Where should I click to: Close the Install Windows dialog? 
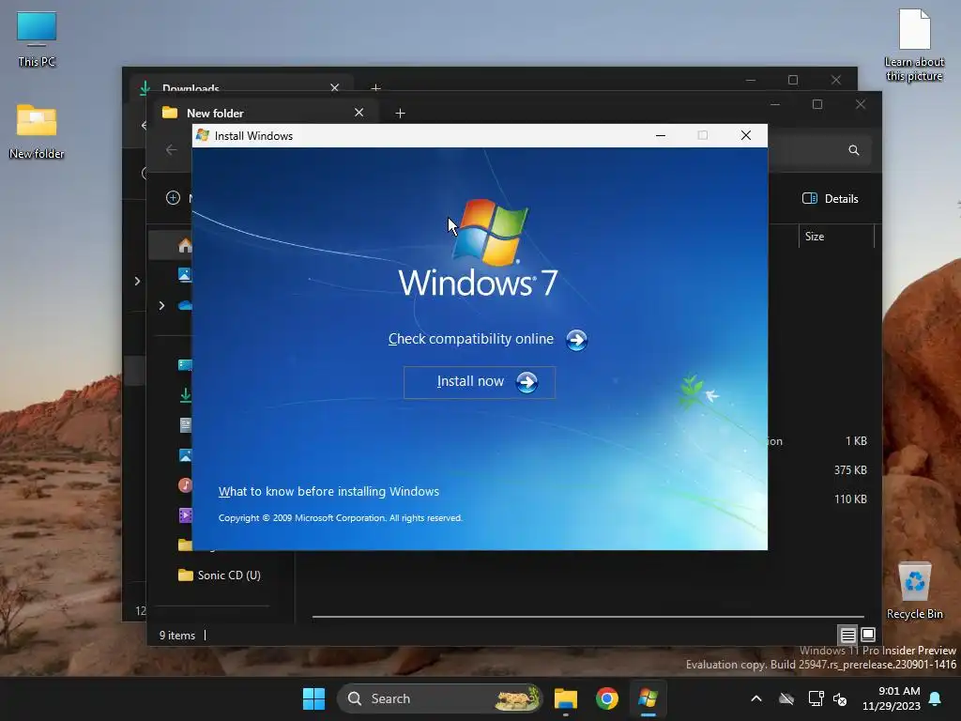(746, 135)
